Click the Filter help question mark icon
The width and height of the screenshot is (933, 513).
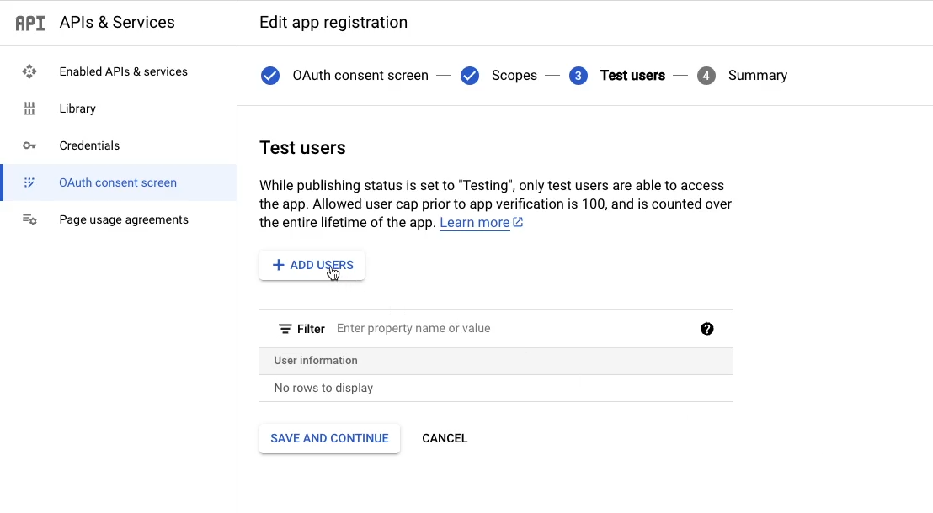pos(706,329)
